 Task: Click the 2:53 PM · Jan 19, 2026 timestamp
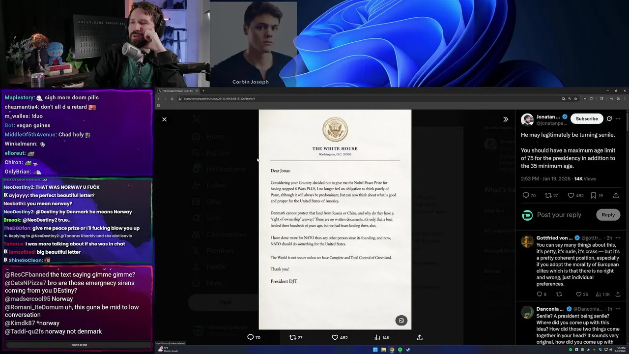pos(546,178)
